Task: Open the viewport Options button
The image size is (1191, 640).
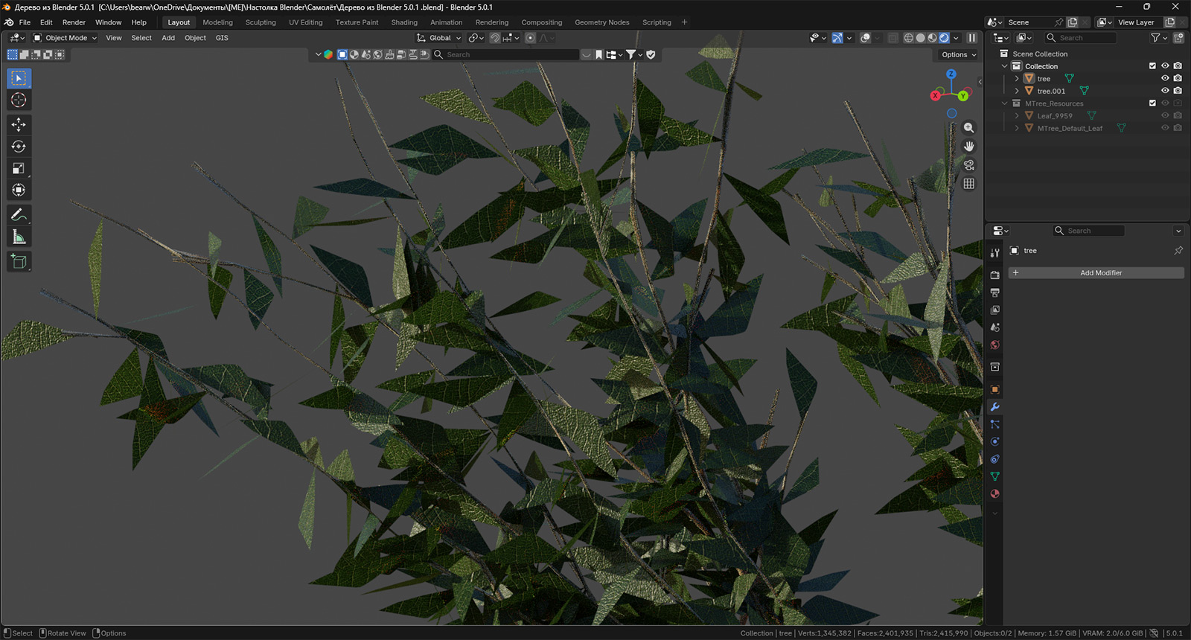Action: (958, 54)
